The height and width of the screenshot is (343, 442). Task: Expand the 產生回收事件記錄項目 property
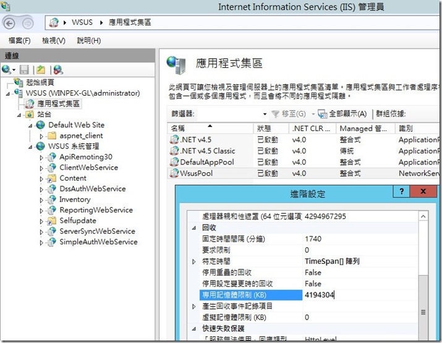pos(193,307)
